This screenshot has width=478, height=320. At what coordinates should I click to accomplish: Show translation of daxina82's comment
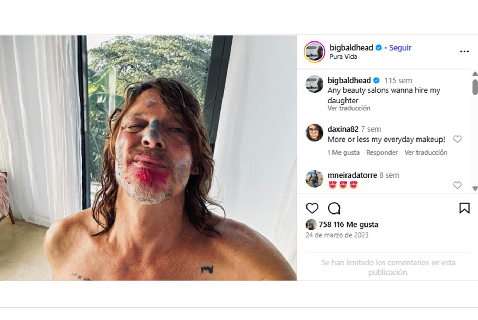pos(426,152)
